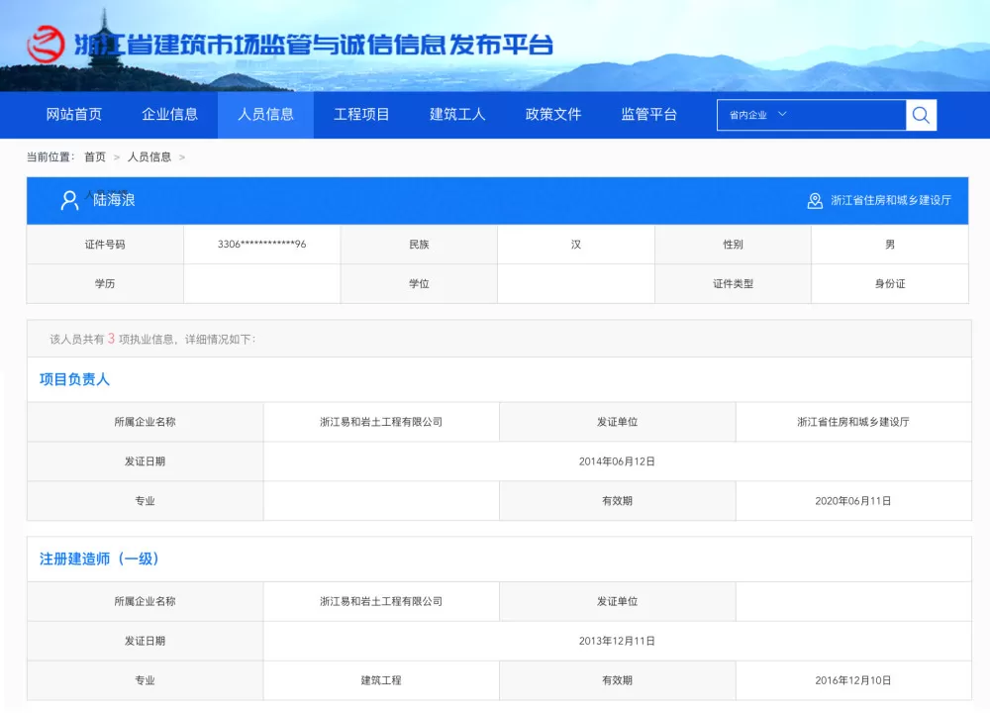Focus the search text input field

pyautogui.click(x=846, y=115)
